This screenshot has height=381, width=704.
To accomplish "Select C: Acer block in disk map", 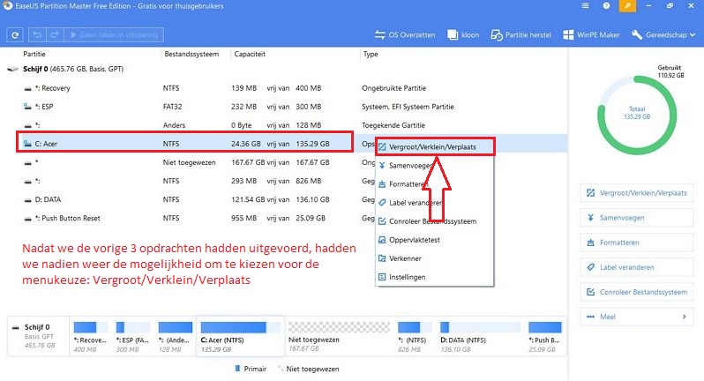I will [x=240, y=337].
